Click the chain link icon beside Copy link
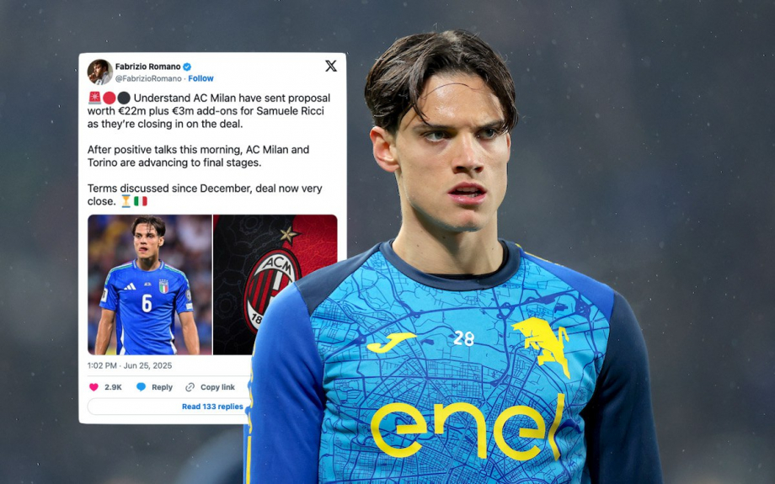 point(190,387)
